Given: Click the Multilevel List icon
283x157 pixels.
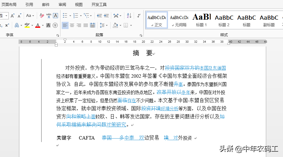Looking at the screenshot, I should pos(86,16).
